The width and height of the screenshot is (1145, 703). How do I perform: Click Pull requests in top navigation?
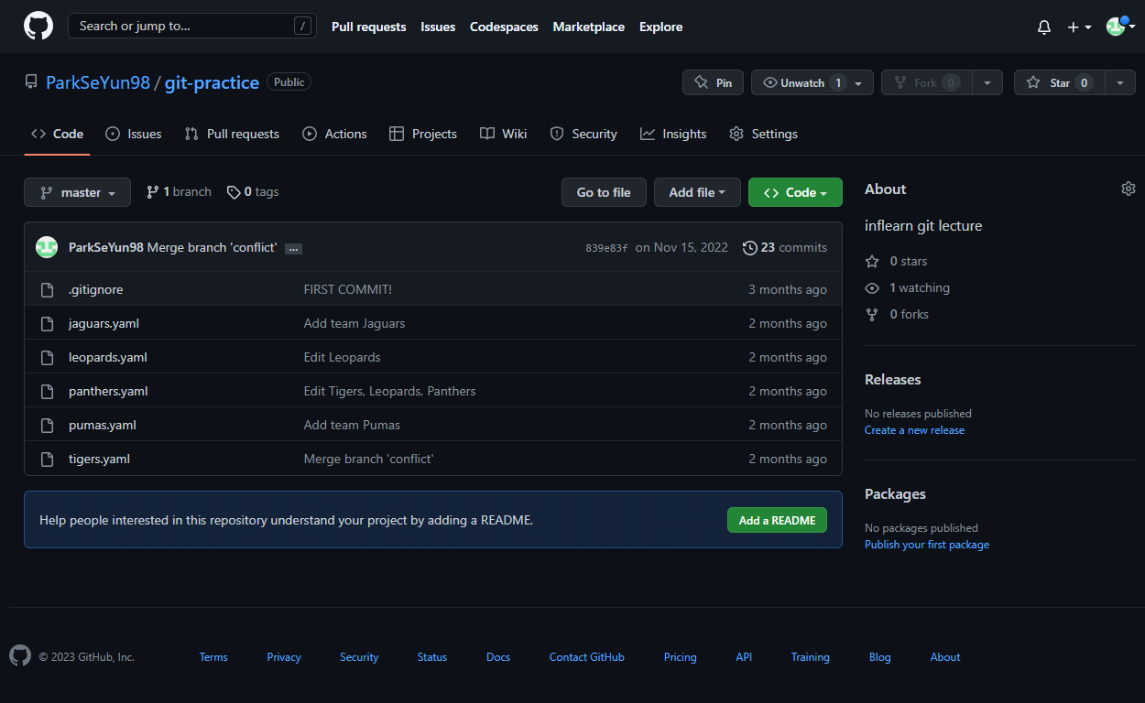click(x=368, y=27)
